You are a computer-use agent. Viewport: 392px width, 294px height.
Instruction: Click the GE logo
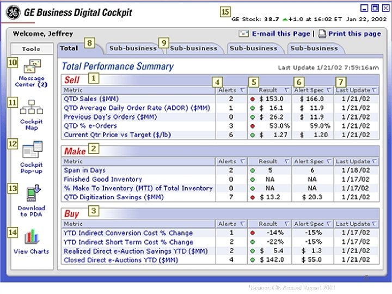13,12
